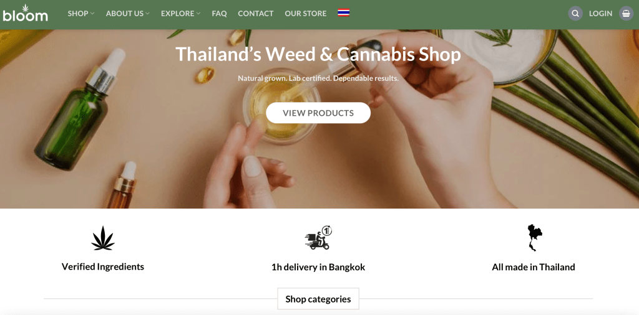Expand the ABOUT US dropdown menu
The image size is (639, 315).
(127, 14)
